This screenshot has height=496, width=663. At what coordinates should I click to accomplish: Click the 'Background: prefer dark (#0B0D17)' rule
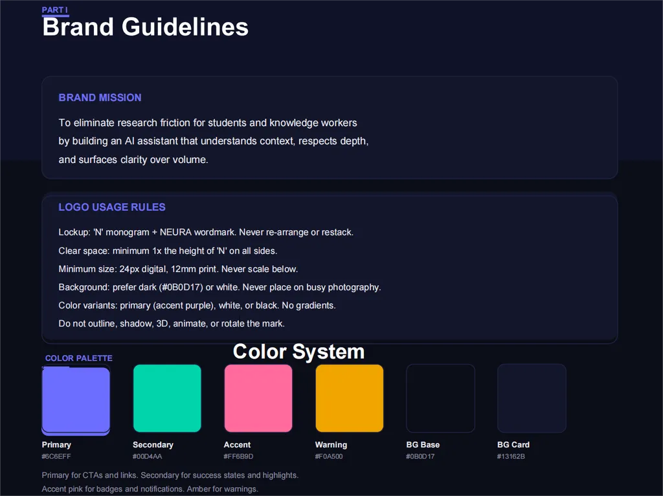220,287
